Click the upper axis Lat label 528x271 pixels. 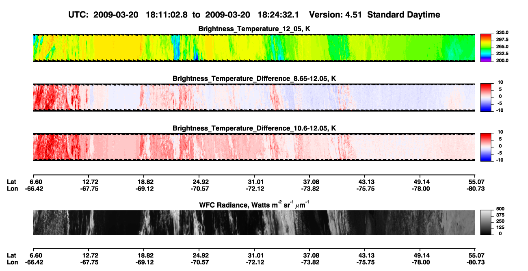12,182
